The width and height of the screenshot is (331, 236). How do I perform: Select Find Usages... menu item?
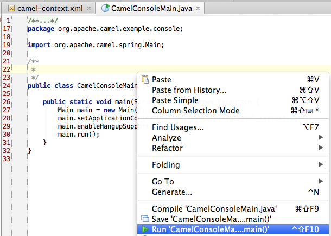pyautogui.click(x=233, y=127)
